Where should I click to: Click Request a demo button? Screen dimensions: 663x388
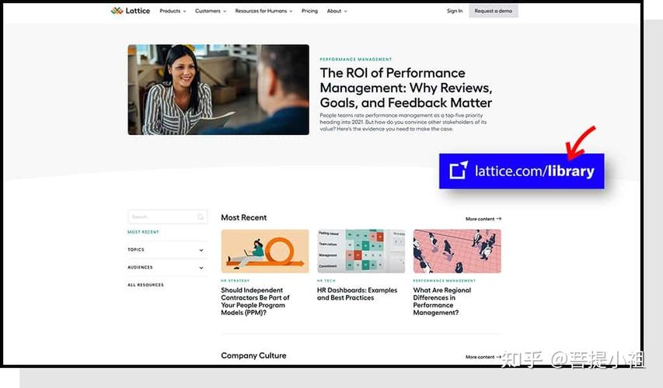[x=493, y=11]
